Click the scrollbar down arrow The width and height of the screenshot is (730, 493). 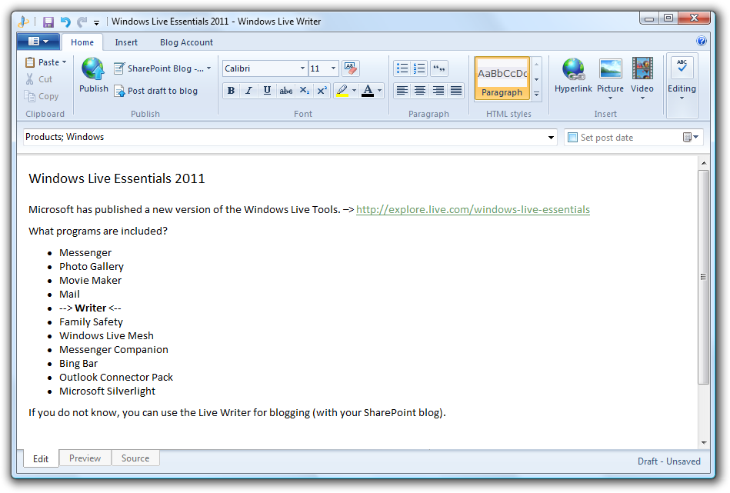point(704,443)
